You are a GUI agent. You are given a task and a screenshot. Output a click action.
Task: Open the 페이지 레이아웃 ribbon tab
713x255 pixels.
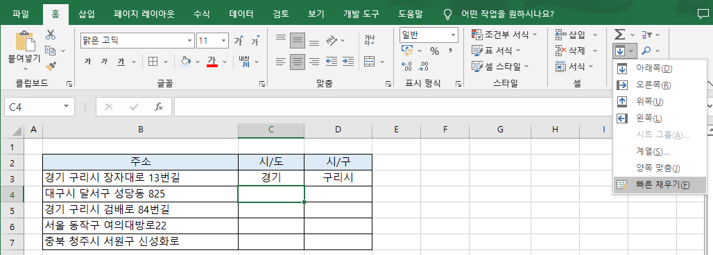click(x=144, y=14)
